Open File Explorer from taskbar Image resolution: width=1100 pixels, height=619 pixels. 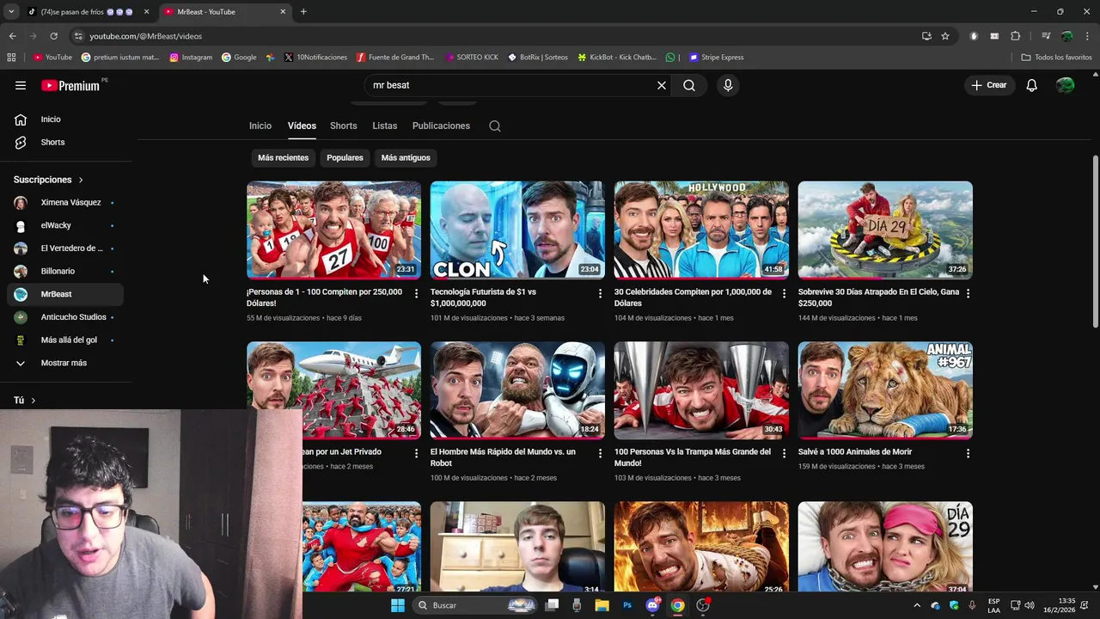(602, 605)
